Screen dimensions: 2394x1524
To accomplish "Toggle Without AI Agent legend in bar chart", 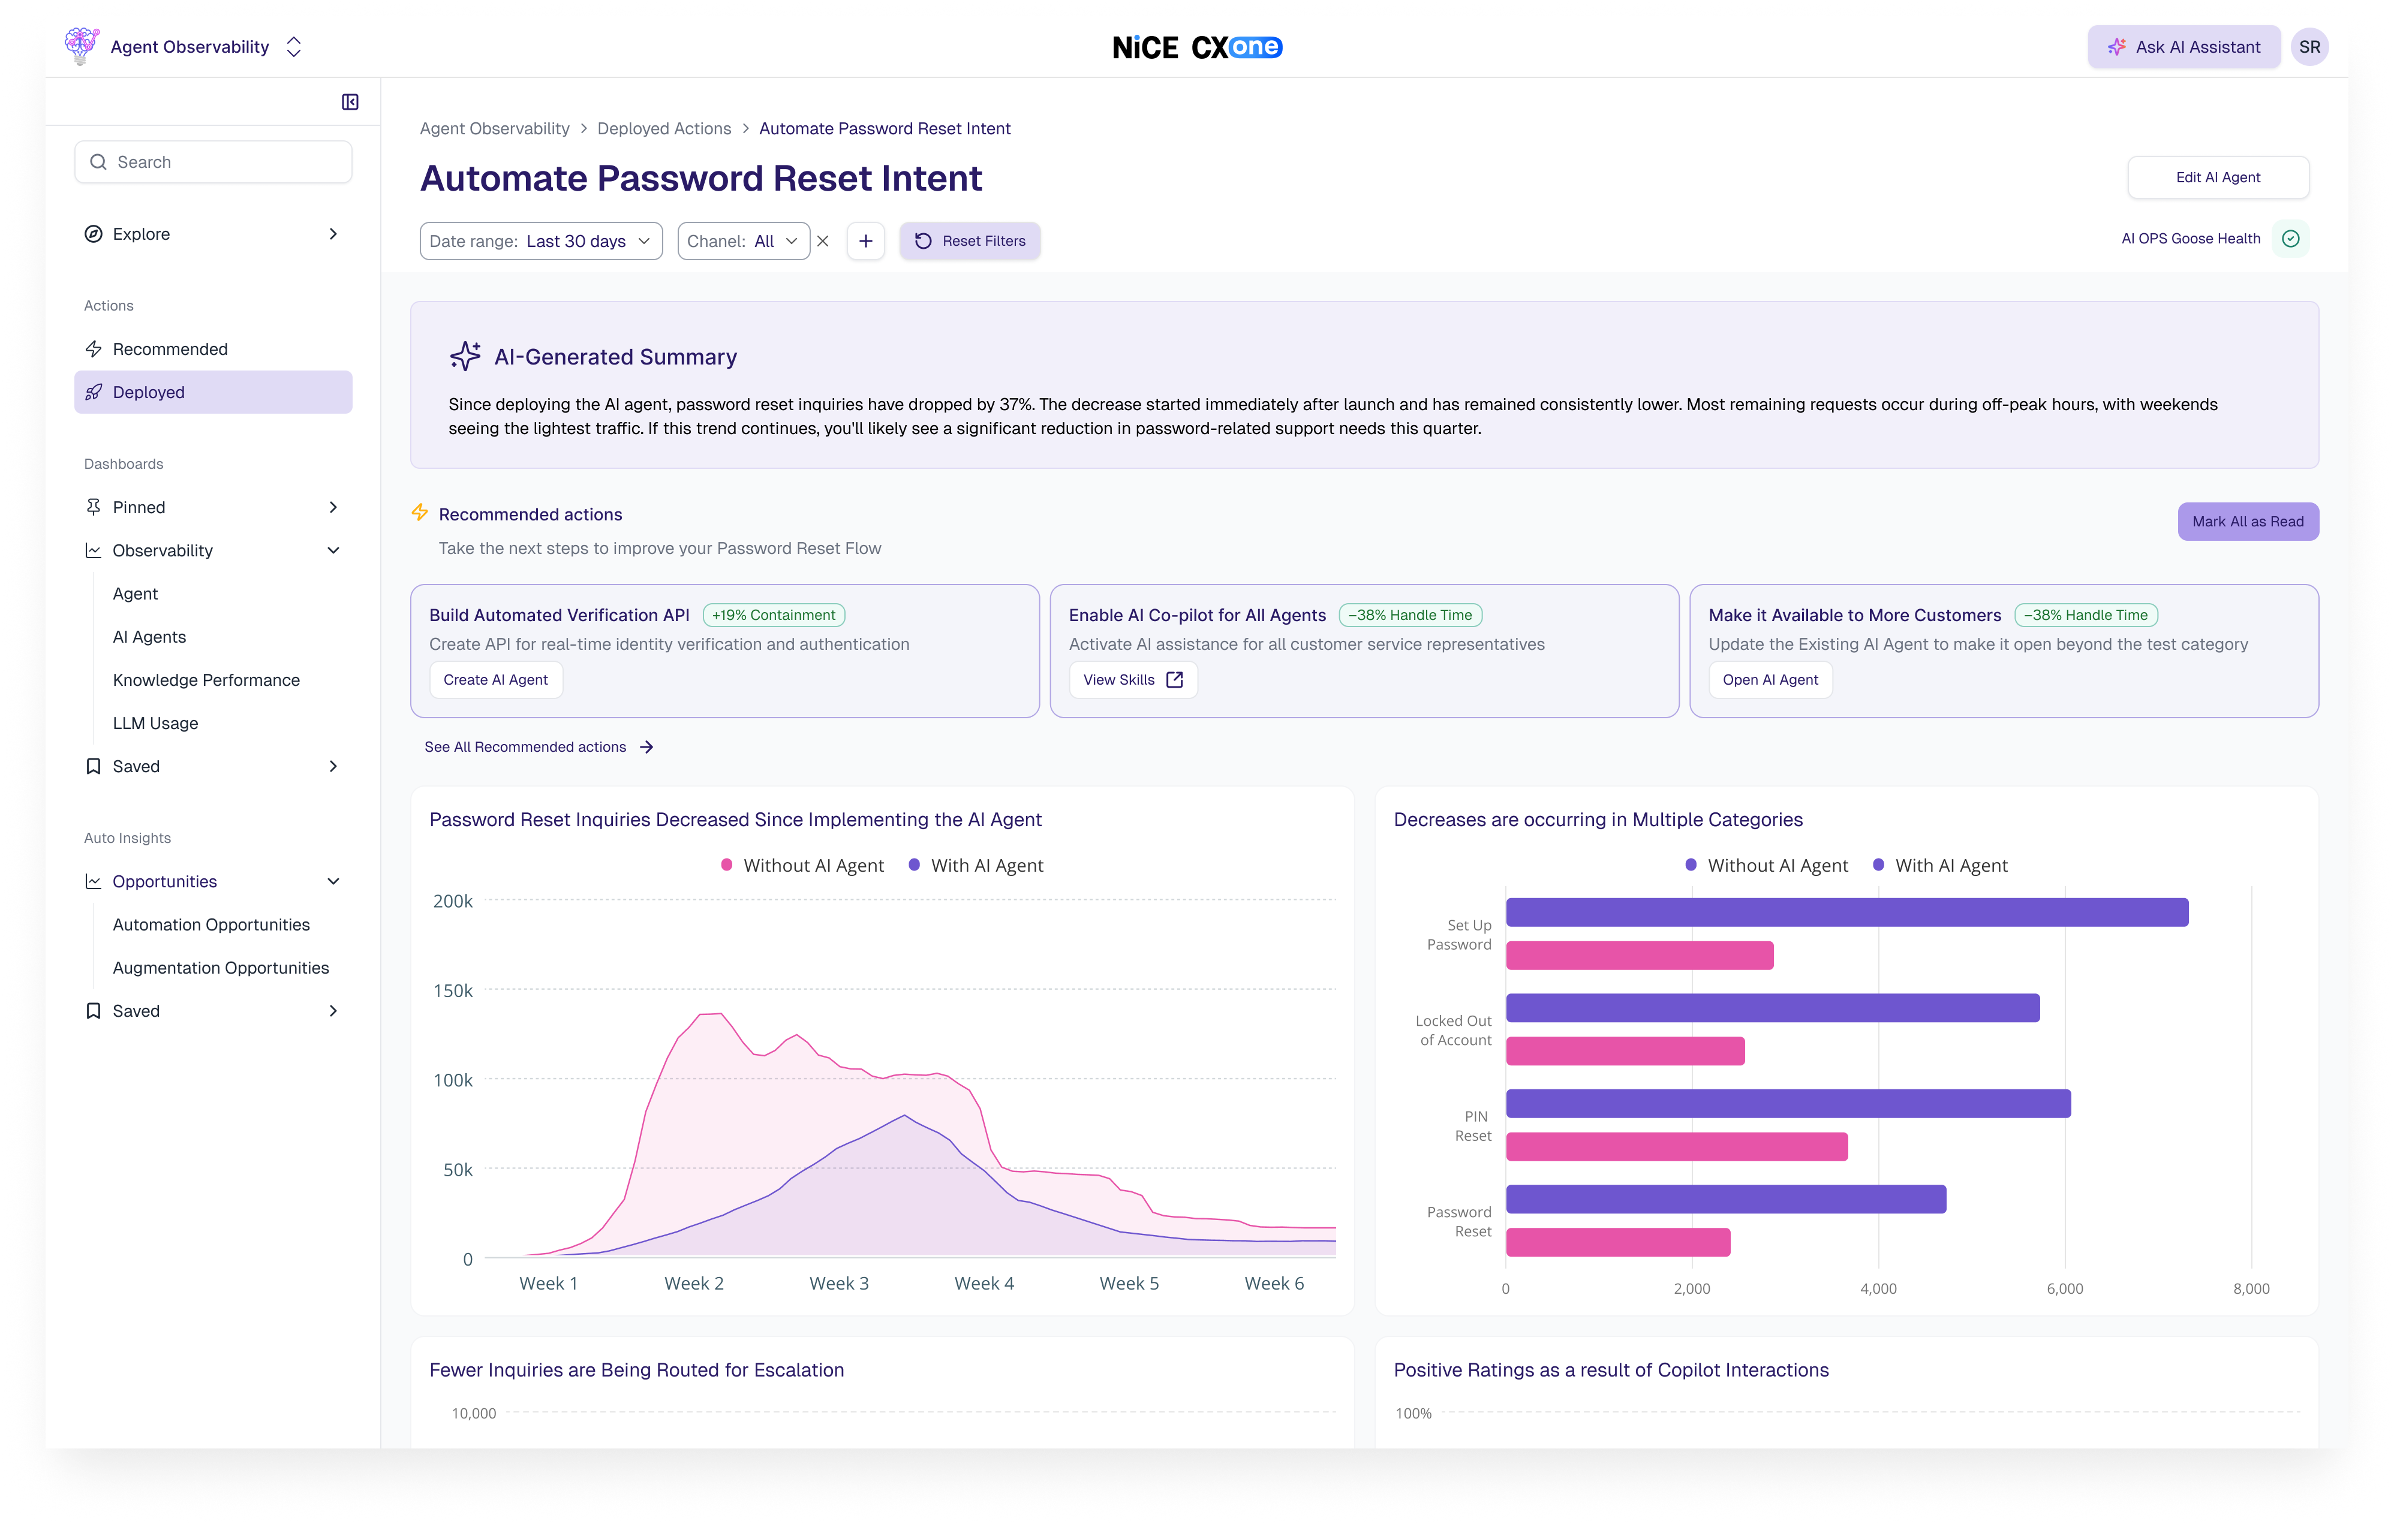I will pos(1767,865).
